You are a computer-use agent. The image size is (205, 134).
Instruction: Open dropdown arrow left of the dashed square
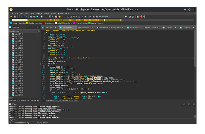tap(76, 17)
